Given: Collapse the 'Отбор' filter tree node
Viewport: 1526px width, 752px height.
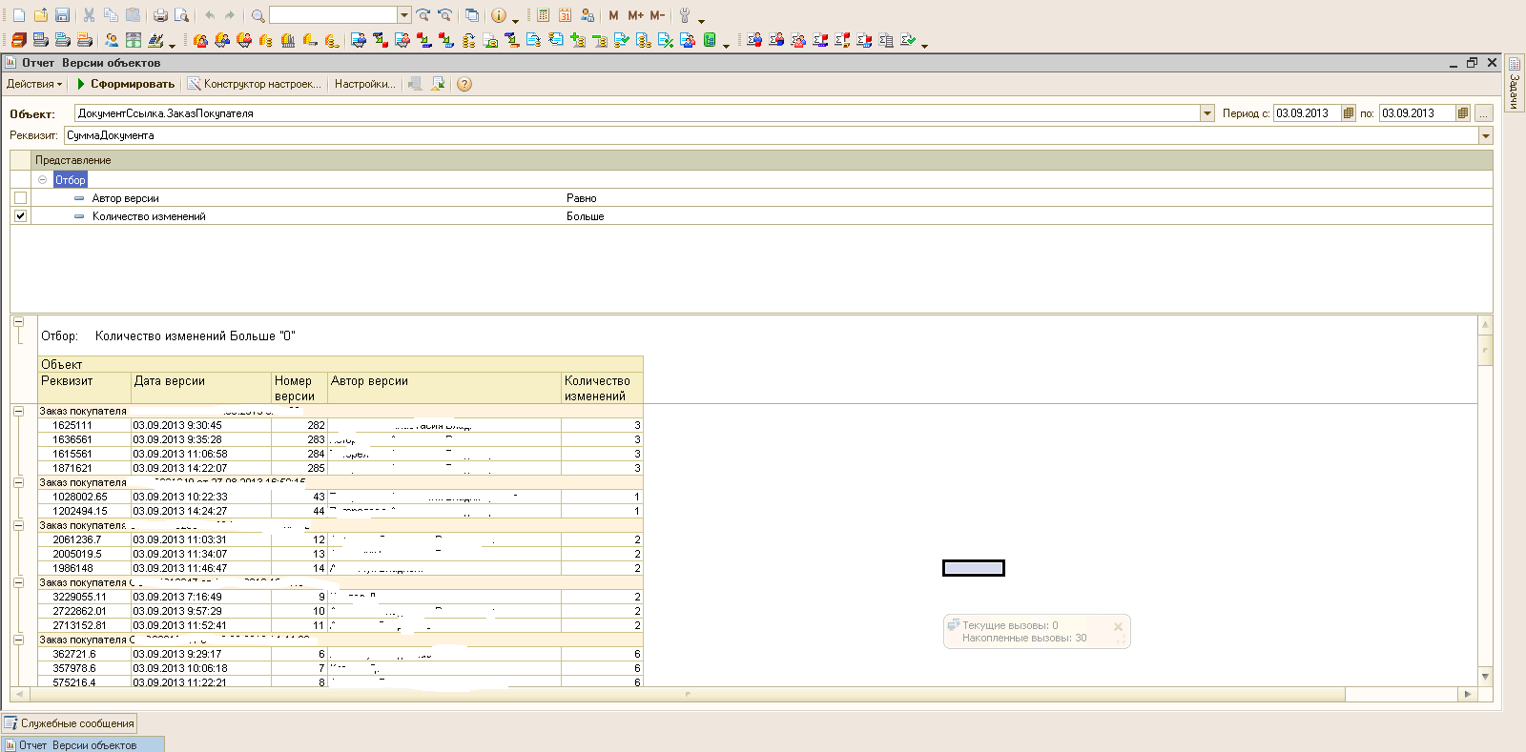Looking at the screenshot, I should point(43,179).
